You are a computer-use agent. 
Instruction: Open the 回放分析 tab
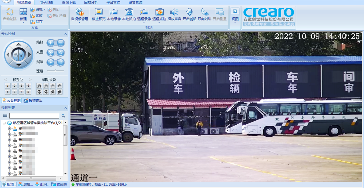[91, 2]
